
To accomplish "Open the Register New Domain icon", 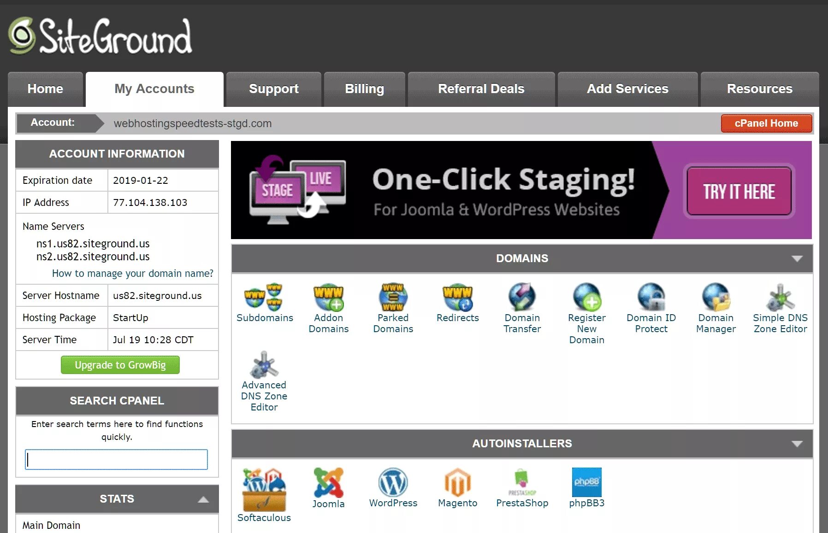I will [586, 297].
